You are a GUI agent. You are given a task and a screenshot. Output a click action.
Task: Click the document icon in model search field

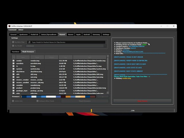[29, 42]
